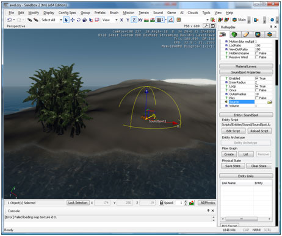This screenshot has height=236, width=282.
Task: Toggle the Once checkbox
Action: click(x=257, y=90)
